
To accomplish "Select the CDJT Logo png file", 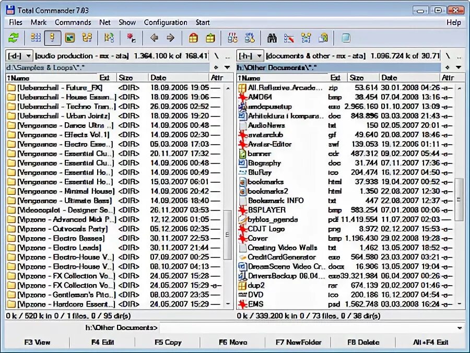I will tap(266, 229).
